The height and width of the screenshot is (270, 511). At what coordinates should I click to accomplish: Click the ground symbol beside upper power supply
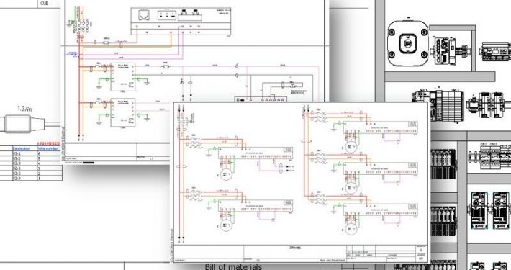[99, 84]
